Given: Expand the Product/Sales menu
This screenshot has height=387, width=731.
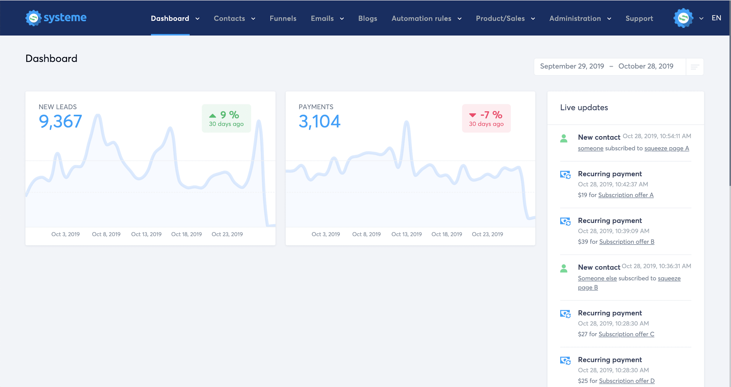Looking at the screenshot, I should point(533,19).
